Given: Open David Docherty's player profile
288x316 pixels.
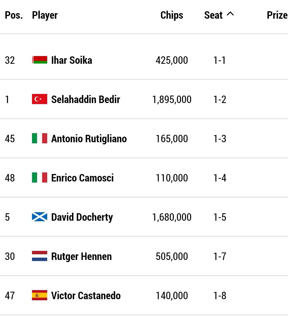Looking at the screenshot, I should [82, 217].
